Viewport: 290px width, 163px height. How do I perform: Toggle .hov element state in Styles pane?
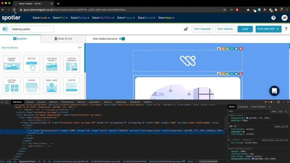[274, 111]
